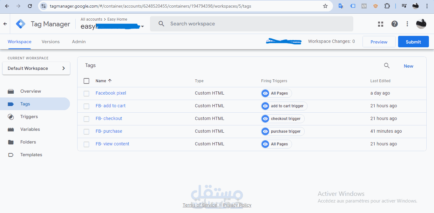434x213 pixels.
Task: Open the site information icon in the address bar
Action: coord(44,6)
